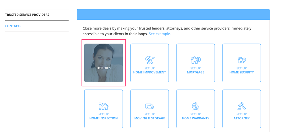Click the Set Up Home Improvement label

tap(150, 70)
